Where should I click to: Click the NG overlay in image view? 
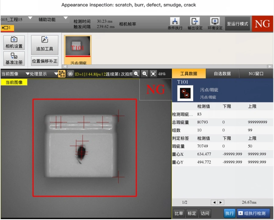155,89
